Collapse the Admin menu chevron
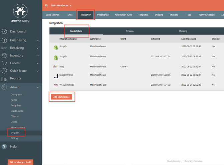Screen dimensions: 224x165 pos(37,87)
